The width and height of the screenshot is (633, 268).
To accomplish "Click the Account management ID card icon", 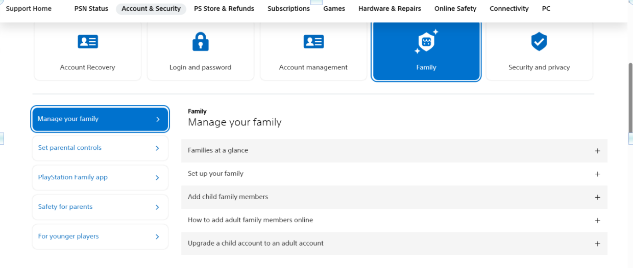I will 313,42.
